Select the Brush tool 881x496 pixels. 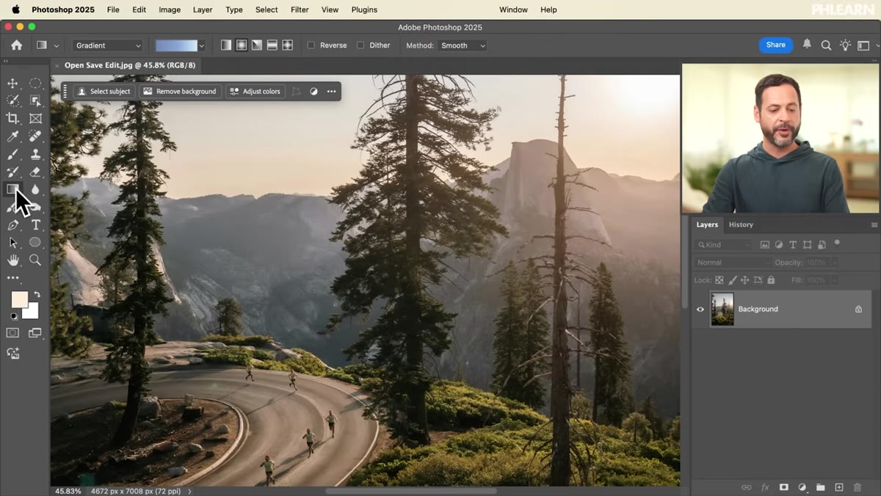pos(12,154)
